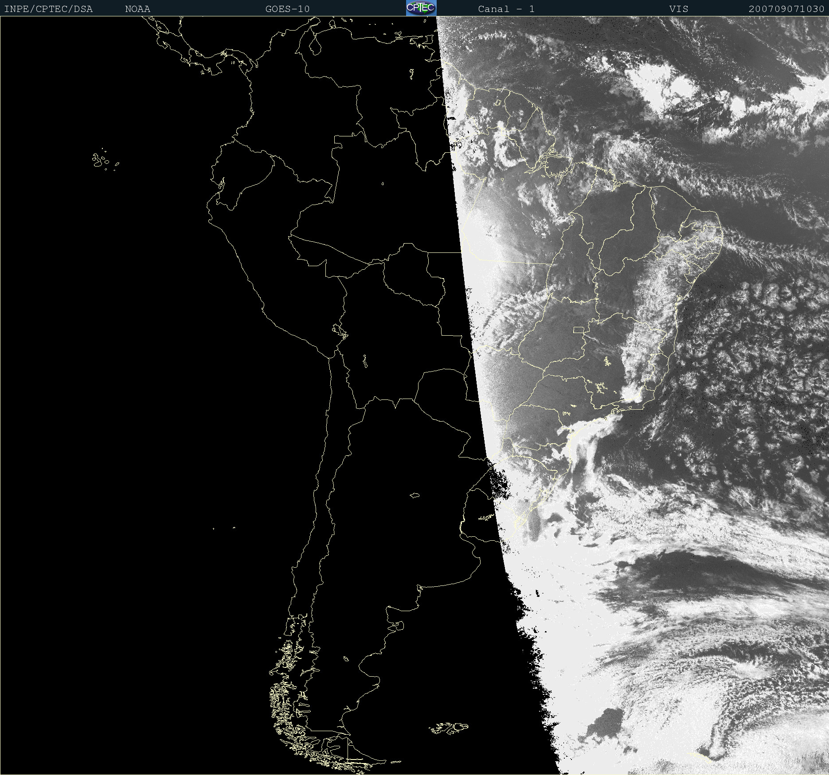The height and width of the screenshot is (775, 829).
Task: Click the 200709071030 timestamp
Action: [786, 9]
